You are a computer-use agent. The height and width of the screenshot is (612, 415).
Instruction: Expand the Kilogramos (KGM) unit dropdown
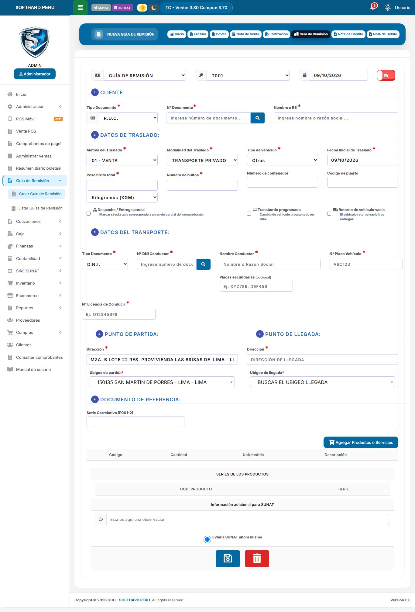(x=122, y=197)
